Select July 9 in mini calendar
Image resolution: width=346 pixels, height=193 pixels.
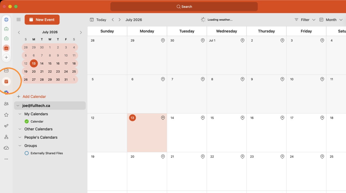pos(58,55)
